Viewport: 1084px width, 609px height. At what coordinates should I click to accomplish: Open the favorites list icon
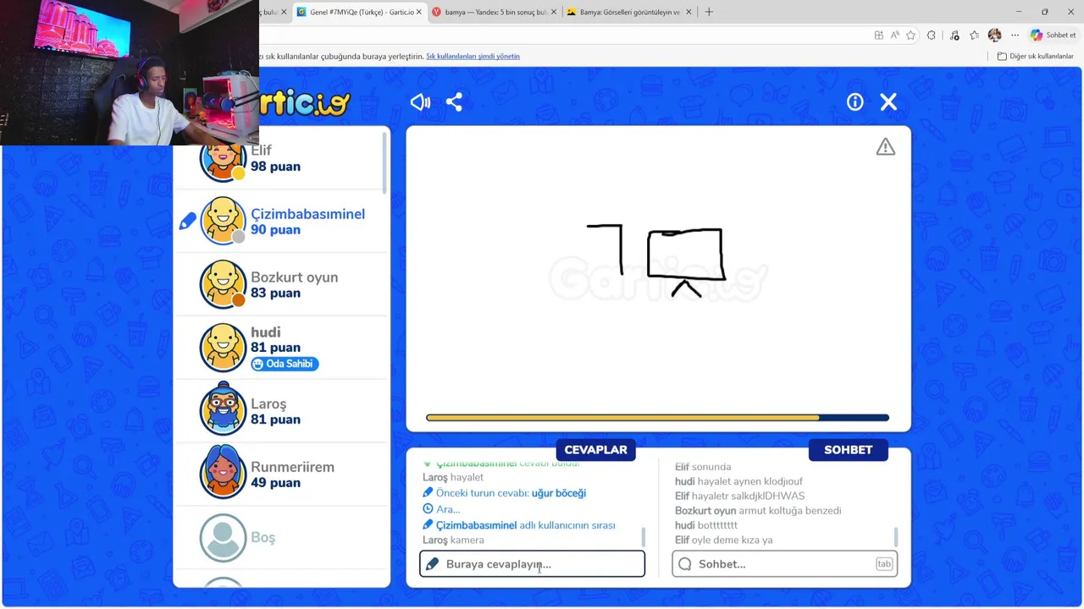click(974, 36)
